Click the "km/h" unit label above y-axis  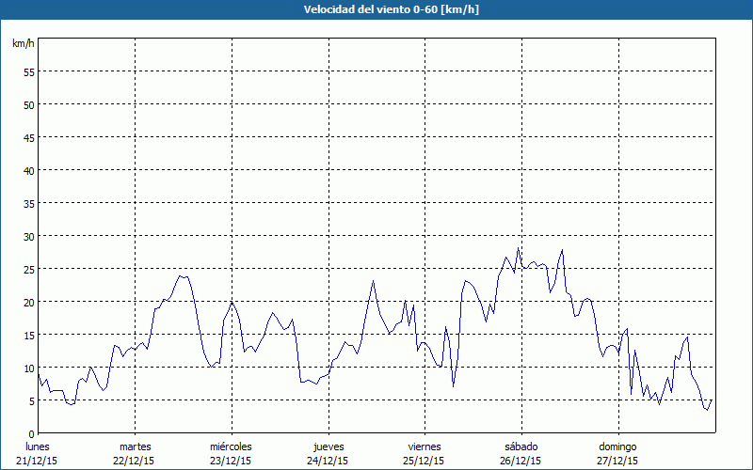tap(24, 44)
